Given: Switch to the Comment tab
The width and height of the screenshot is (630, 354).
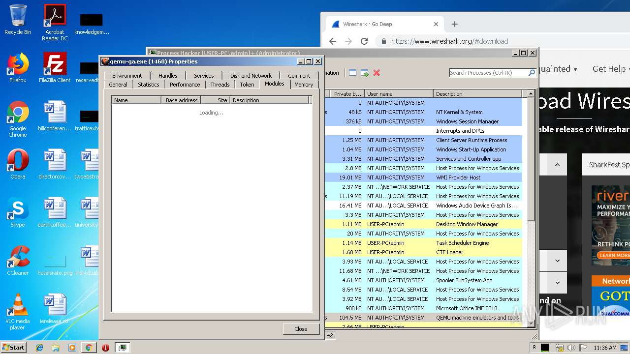Looking at the screenshot, I should tap(299, 76).
